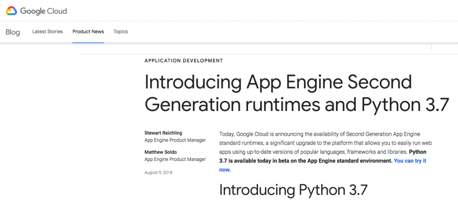Viewport: 458px width, 200px height.
Task: Click the Introducing Python 3.7 subheading
Action: pos(293,190)
